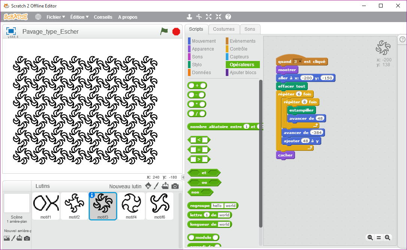This screenshot has width=407, height=250.
Task: Upload new sprite from file
Action: [165, 186]
